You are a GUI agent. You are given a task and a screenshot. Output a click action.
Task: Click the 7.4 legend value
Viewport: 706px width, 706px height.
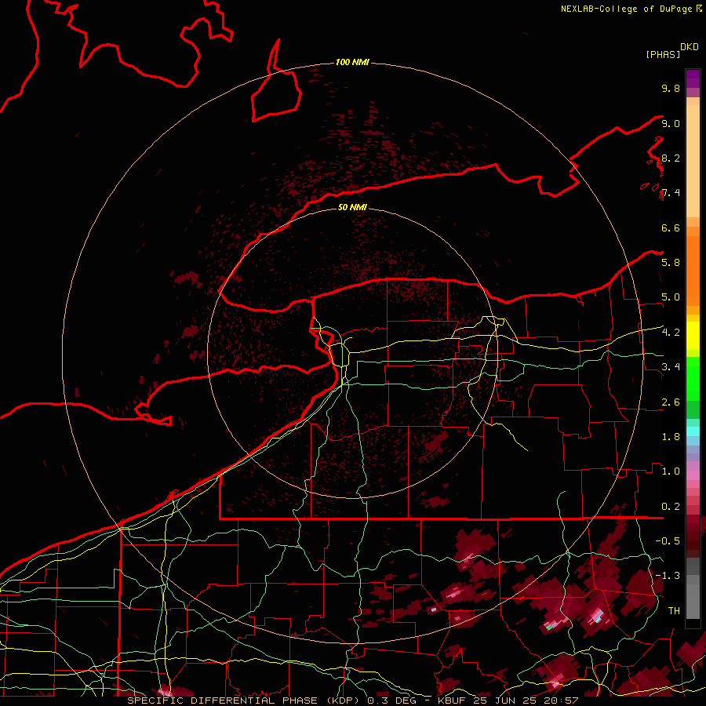pyautogui.click(x=671, y=193)
